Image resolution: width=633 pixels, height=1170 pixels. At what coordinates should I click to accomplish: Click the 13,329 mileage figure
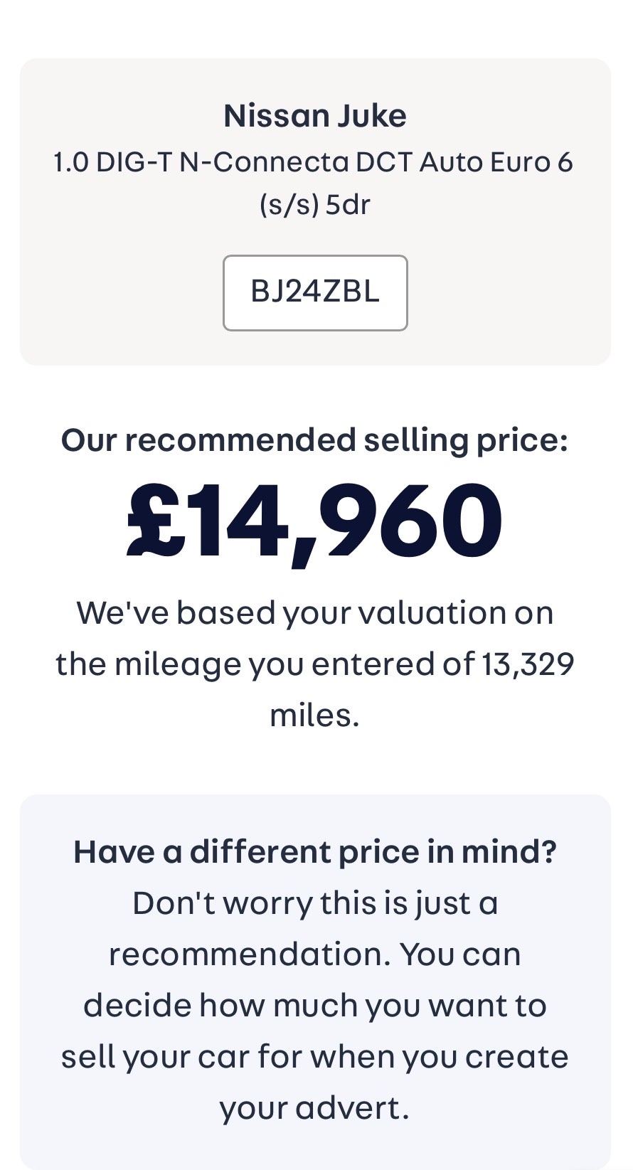(528, 664)
